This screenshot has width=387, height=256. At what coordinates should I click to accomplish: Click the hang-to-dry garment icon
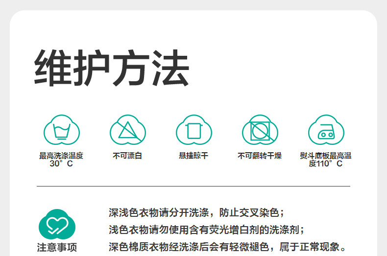[193, 130]
